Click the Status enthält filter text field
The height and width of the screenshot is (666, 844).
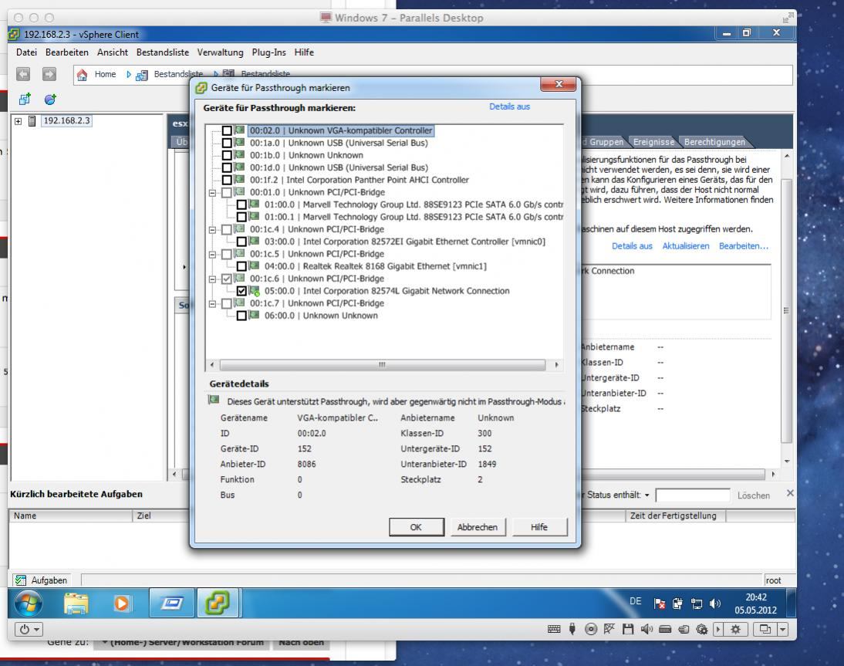point(692,495)
